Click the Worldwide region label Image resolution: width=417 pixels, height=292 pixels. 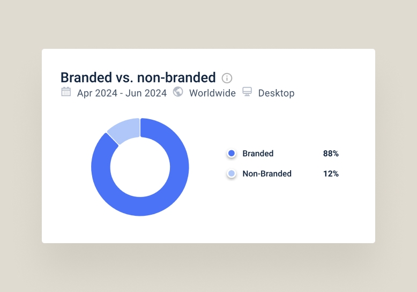click(x=212, y=93)
